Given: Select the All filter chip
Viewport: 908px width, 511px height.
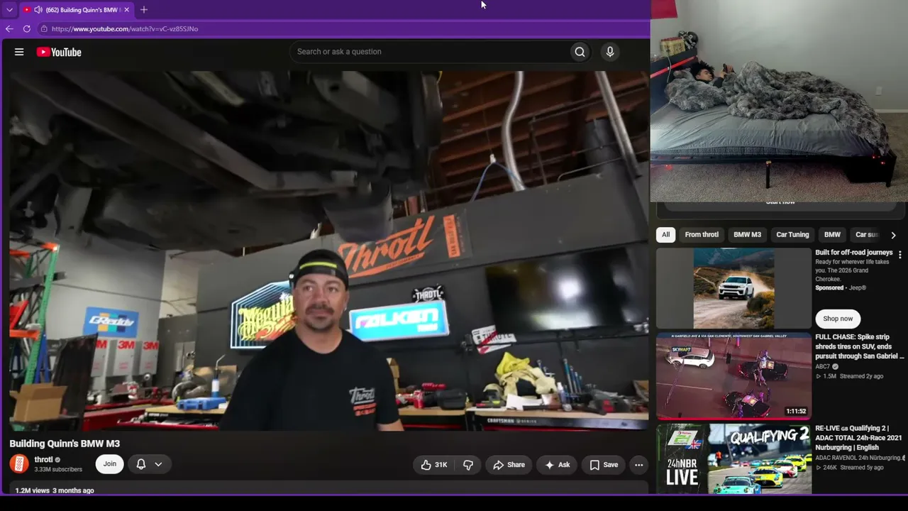Looking at the screenshot, I should pos(665,235).
